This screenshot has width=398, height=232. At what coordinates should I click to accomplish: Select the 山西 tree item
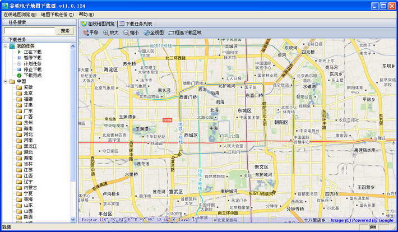coord(28,211)
